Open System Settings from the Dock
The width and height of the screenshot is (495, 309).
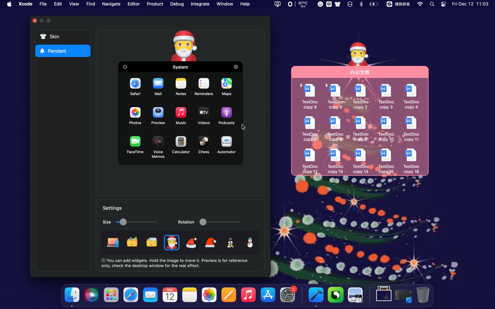[x=288, y=295]
